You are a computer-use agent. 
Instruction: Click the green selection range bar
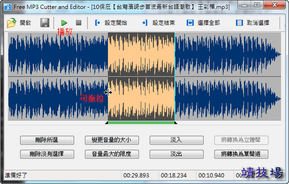(x=141, y=123)
